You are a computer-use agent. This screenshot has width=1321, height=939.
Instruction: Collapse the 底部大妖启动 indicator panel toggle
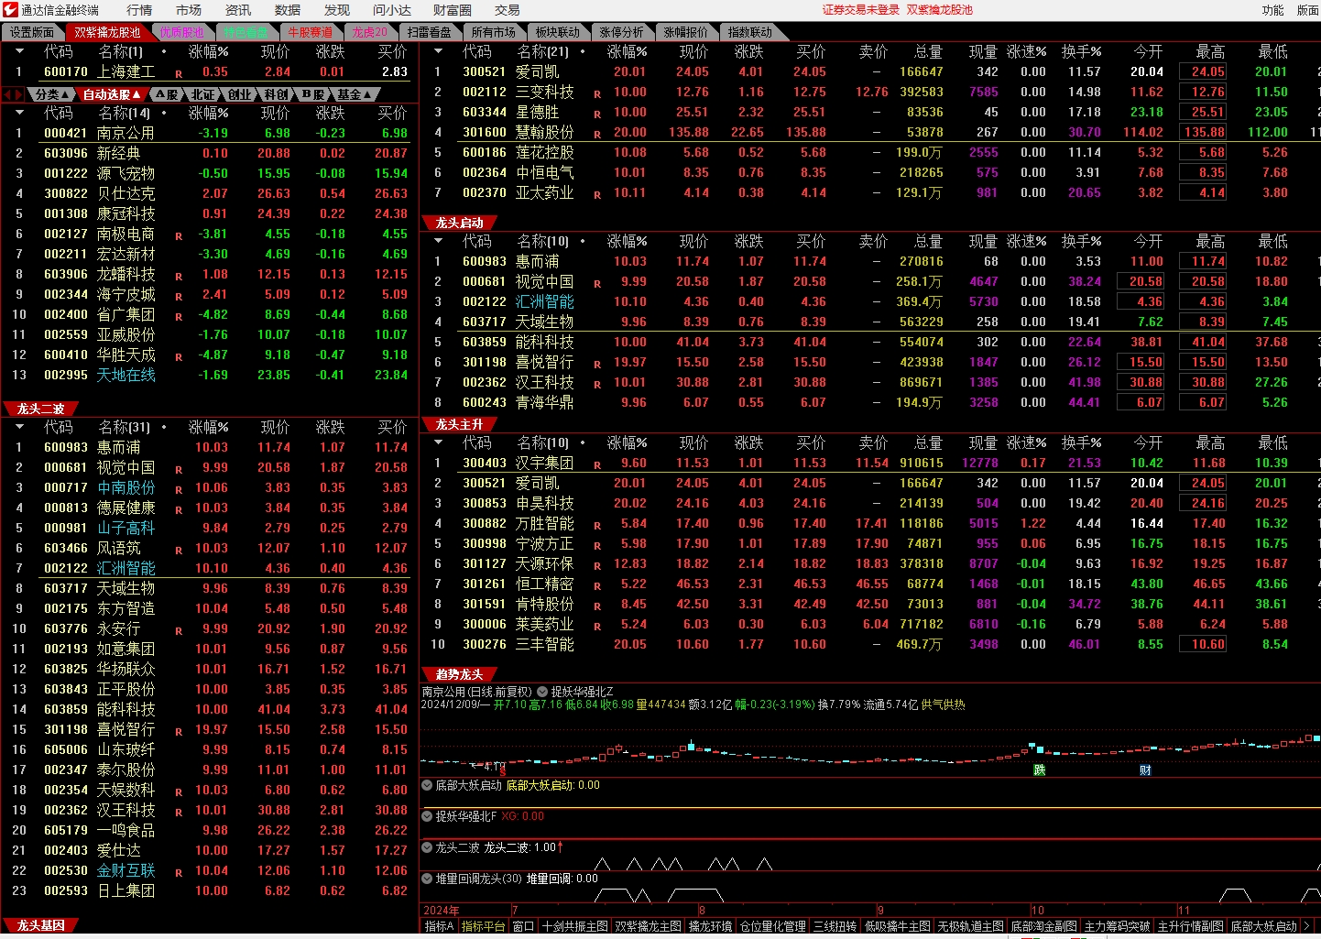coord(427,785)
